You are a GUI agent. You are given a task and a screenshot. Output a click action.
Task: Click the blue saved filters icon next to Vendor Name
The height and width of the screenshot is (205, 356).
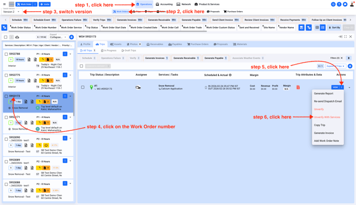click(301, 28)
